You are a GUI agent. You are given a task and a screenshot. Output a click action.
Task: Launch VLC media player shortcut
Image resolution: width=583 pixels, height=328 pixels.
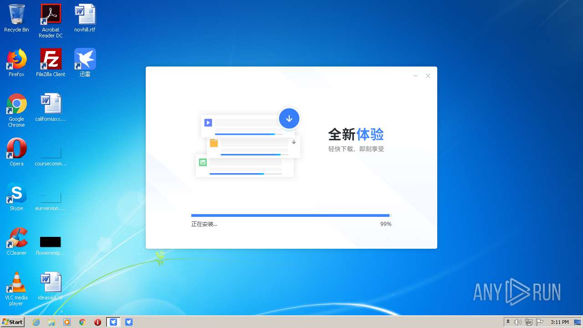pyautogui.click(x=16, y=289)
